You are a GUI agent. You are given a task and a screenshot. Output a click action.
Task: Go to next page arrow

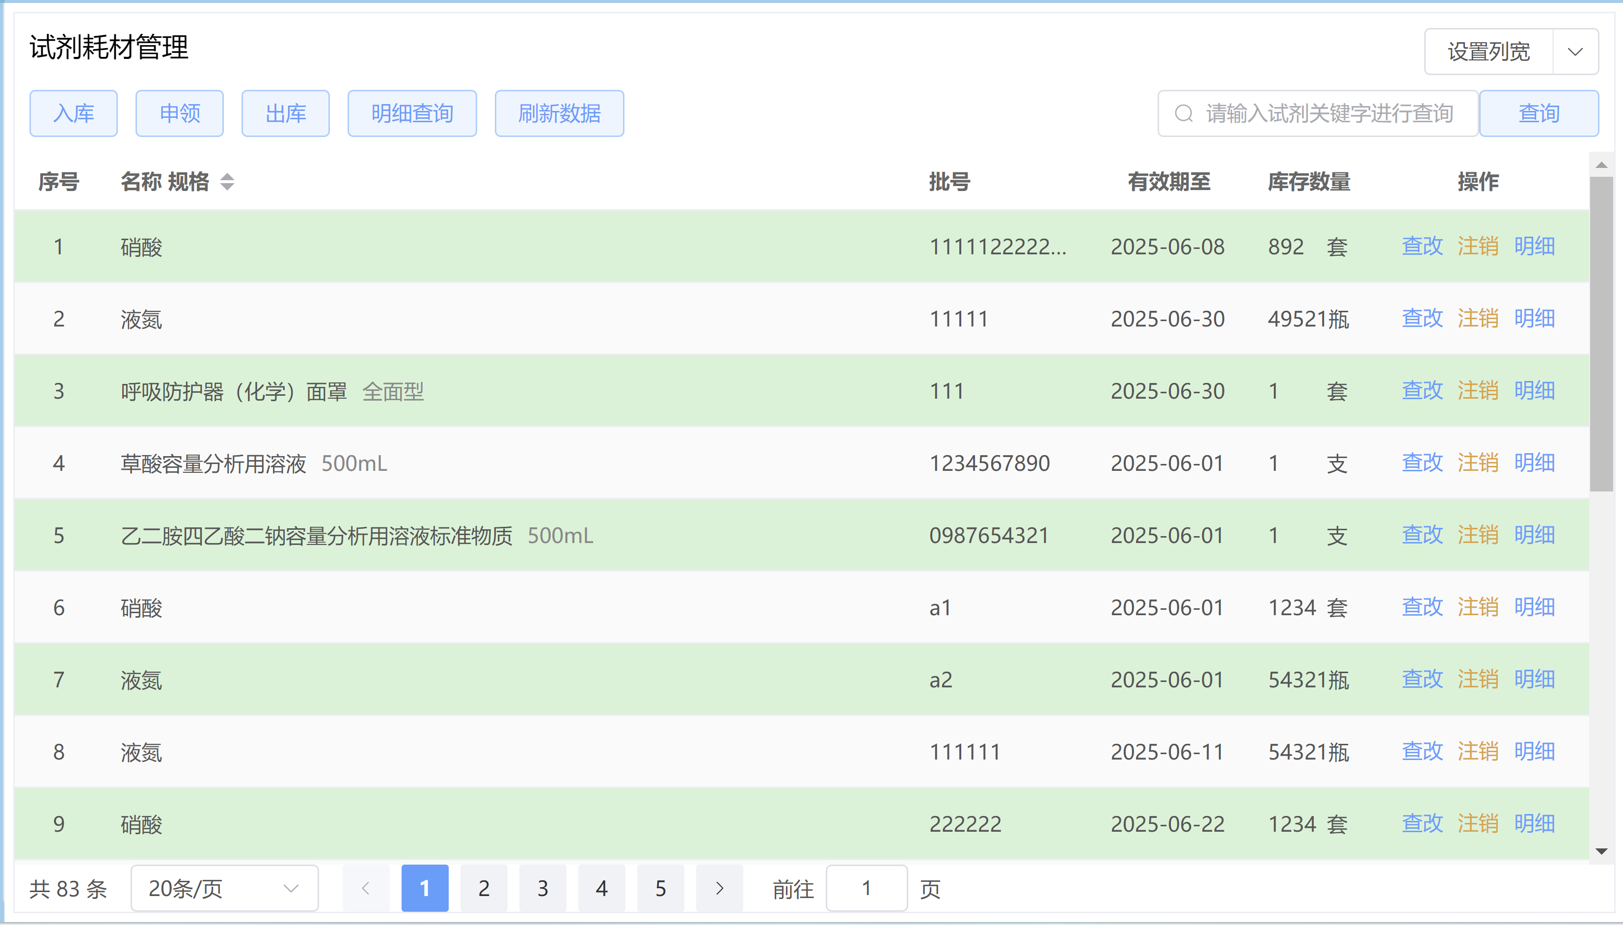pos(719,888)
